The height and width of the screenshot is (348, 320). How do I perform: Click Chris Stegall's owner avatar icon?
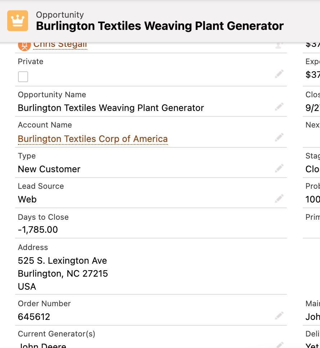24,45
